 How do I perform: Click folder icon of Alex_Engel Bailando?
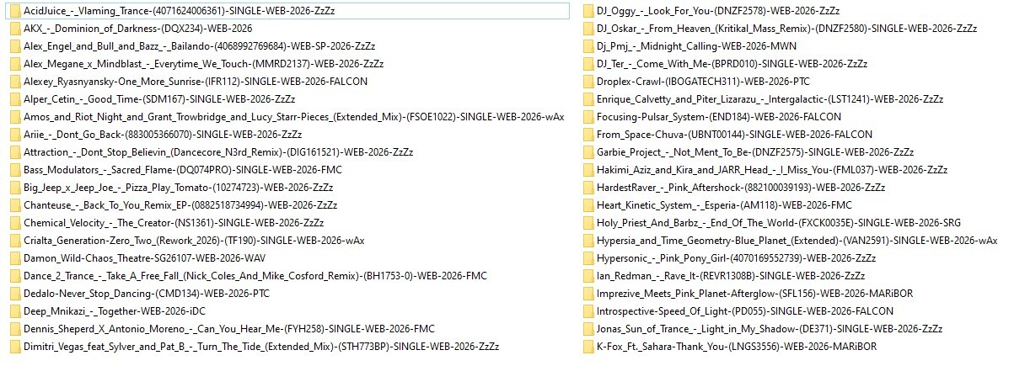(x=14, y=46)
